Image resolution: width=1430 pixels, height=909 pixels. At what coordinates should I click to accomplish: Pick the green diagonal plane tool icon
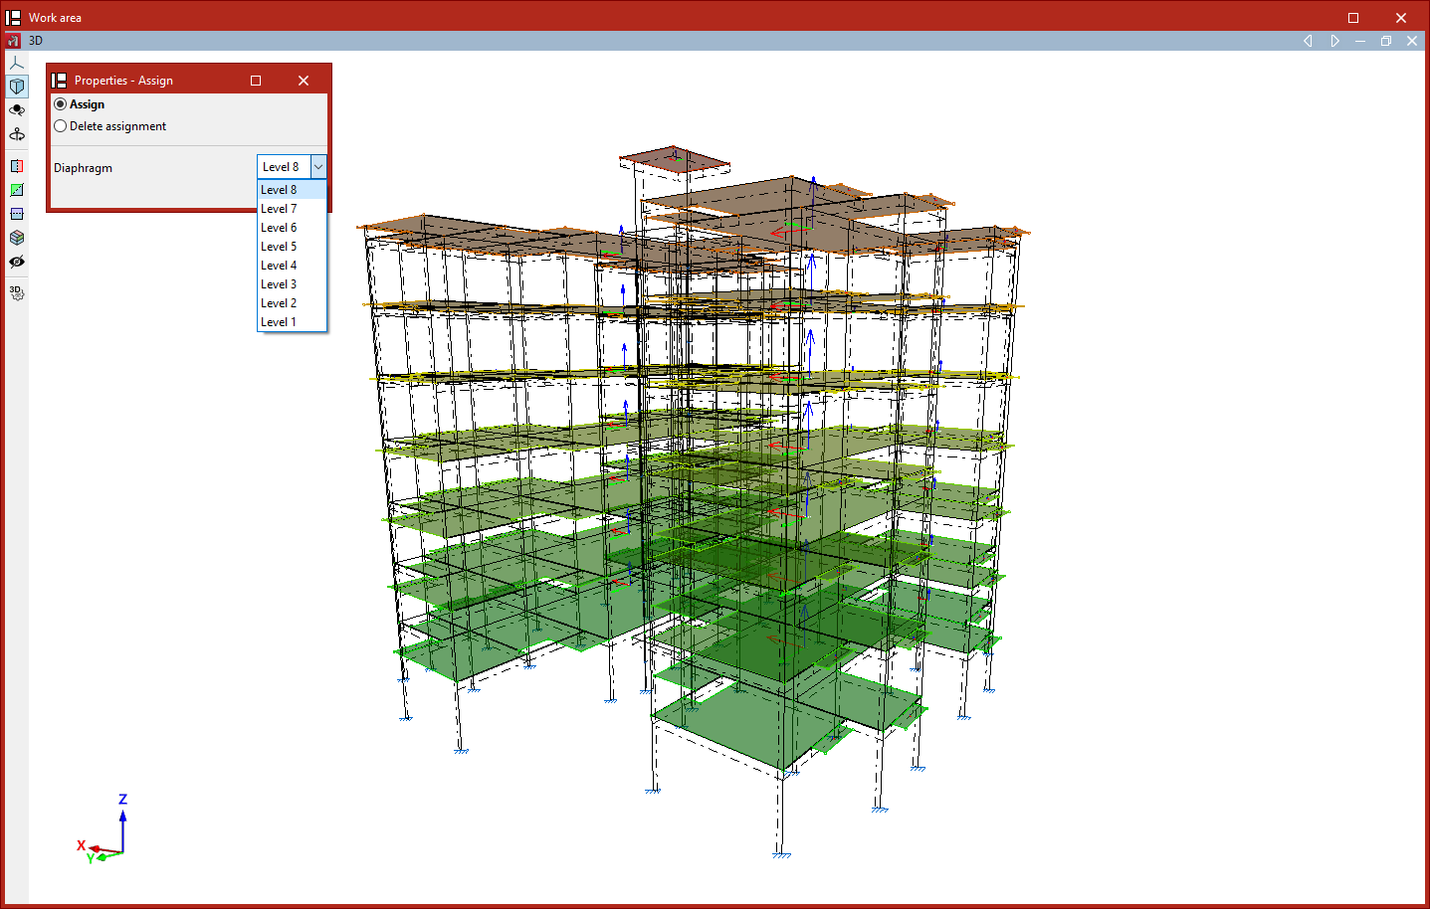click(x=17, y=190)
